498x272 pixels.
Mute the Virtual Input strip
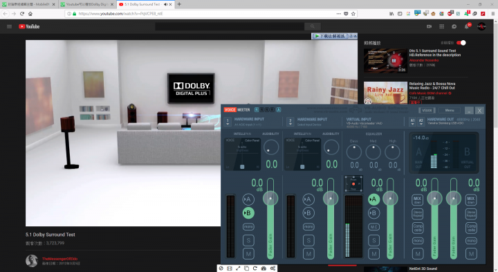click(x=373, y=254)
